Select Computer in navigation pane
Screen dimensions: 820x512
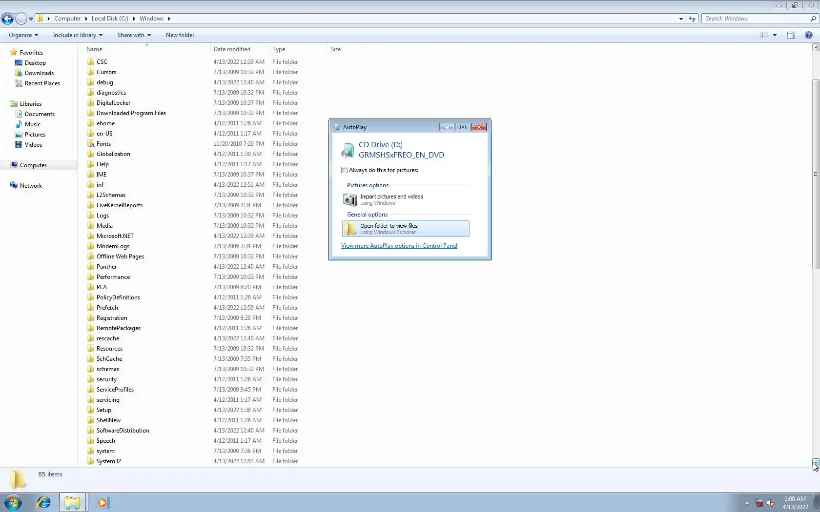point(39,165)
